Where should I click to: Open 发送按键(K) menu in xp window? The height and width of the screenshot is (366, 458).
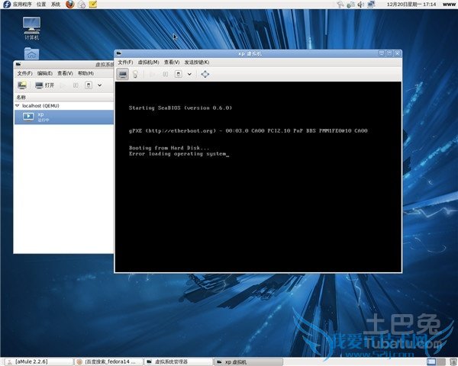coord(197,63)
